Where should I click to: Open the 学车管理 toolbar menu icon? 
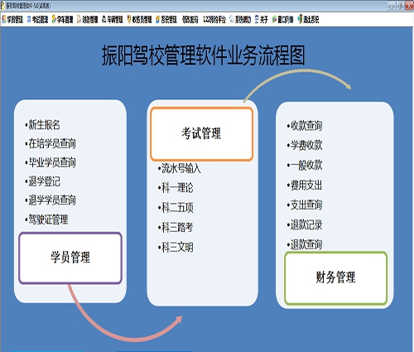tap(54, 19)
